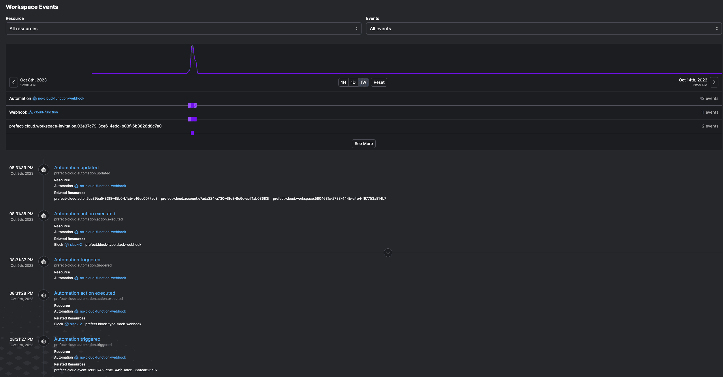Click the Reset button
This screenshot has width=723, height=377.
(x=379, y=82)
